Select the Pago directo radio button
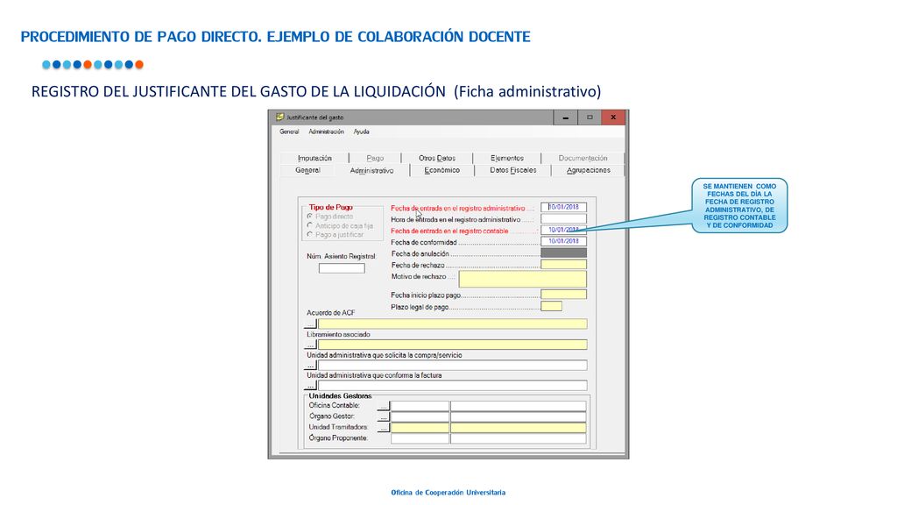 tap(310, 217)
